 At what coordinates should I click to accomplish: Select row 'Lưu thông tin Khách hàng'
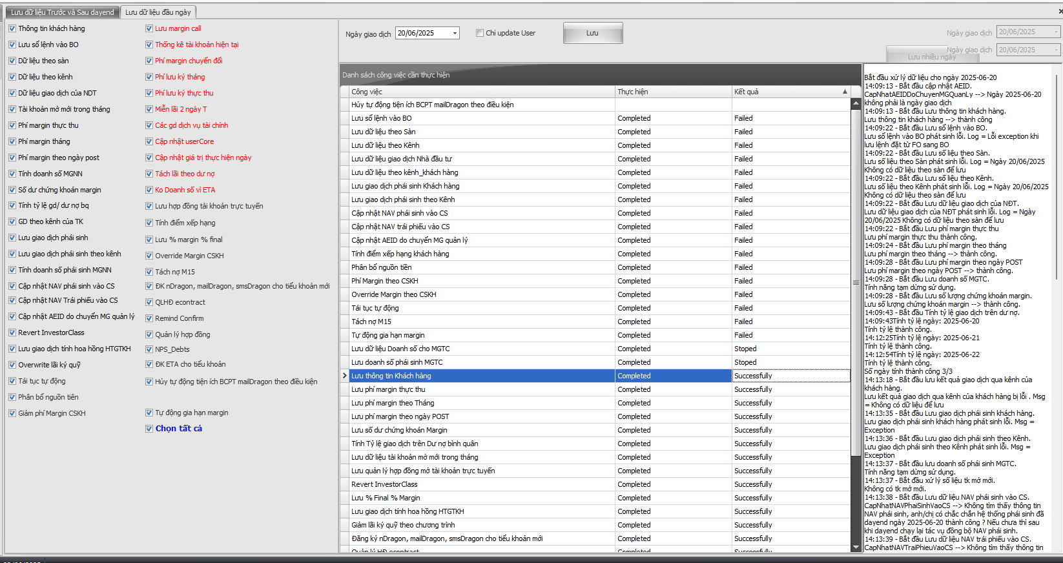pos(595,376)
